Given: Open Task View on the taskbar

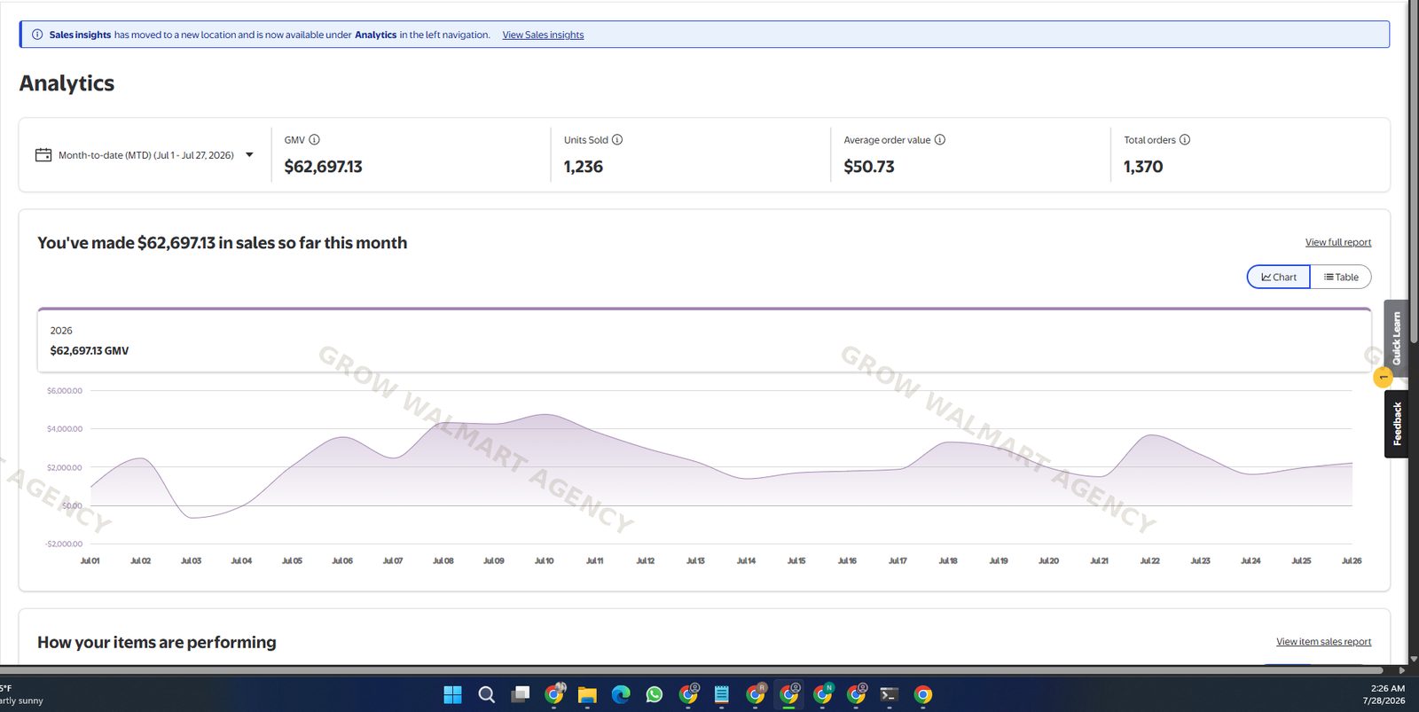Looking at the screenshot, I should [x=521, y=694].
